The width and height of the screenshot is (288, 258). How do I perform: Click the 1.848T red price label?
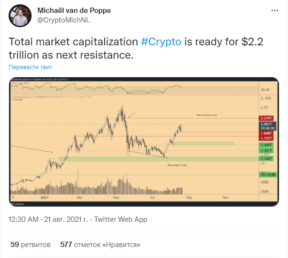click(x=266, y=133)
